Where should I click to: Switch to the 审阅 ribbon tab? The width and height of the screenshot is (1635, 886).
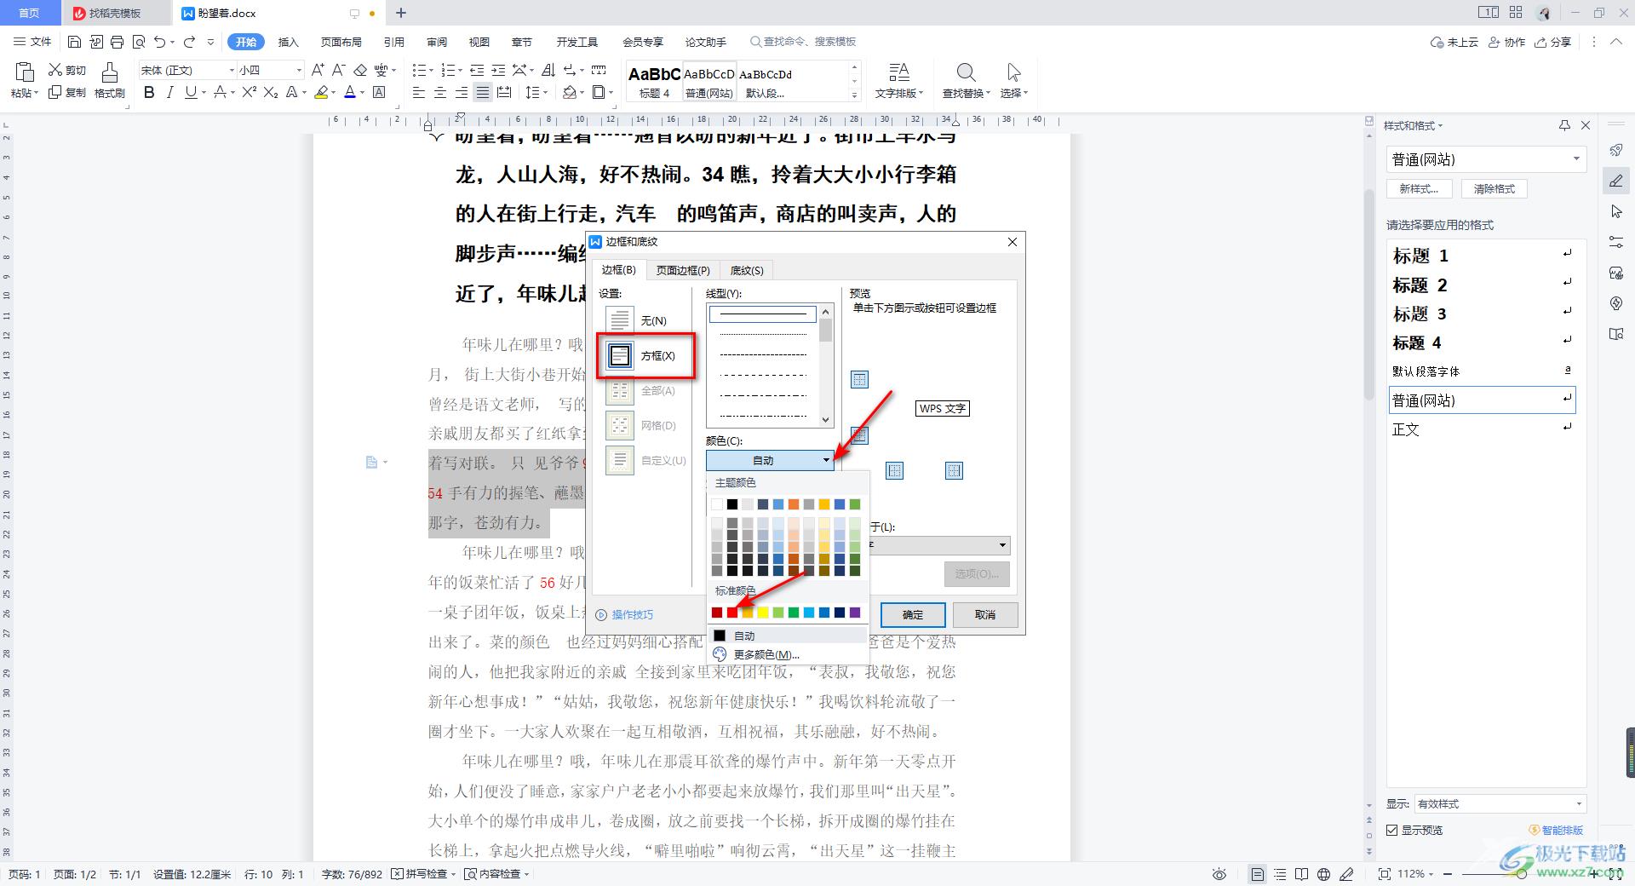(437, 42)
